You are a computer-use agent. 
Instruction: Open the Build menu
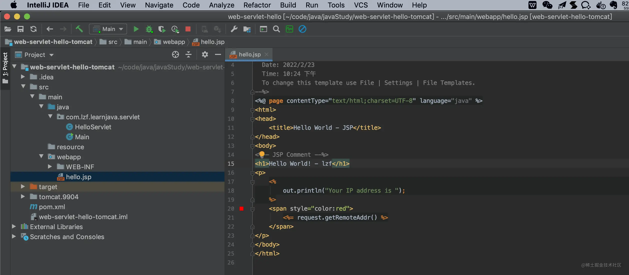click(x=288, y=5)
